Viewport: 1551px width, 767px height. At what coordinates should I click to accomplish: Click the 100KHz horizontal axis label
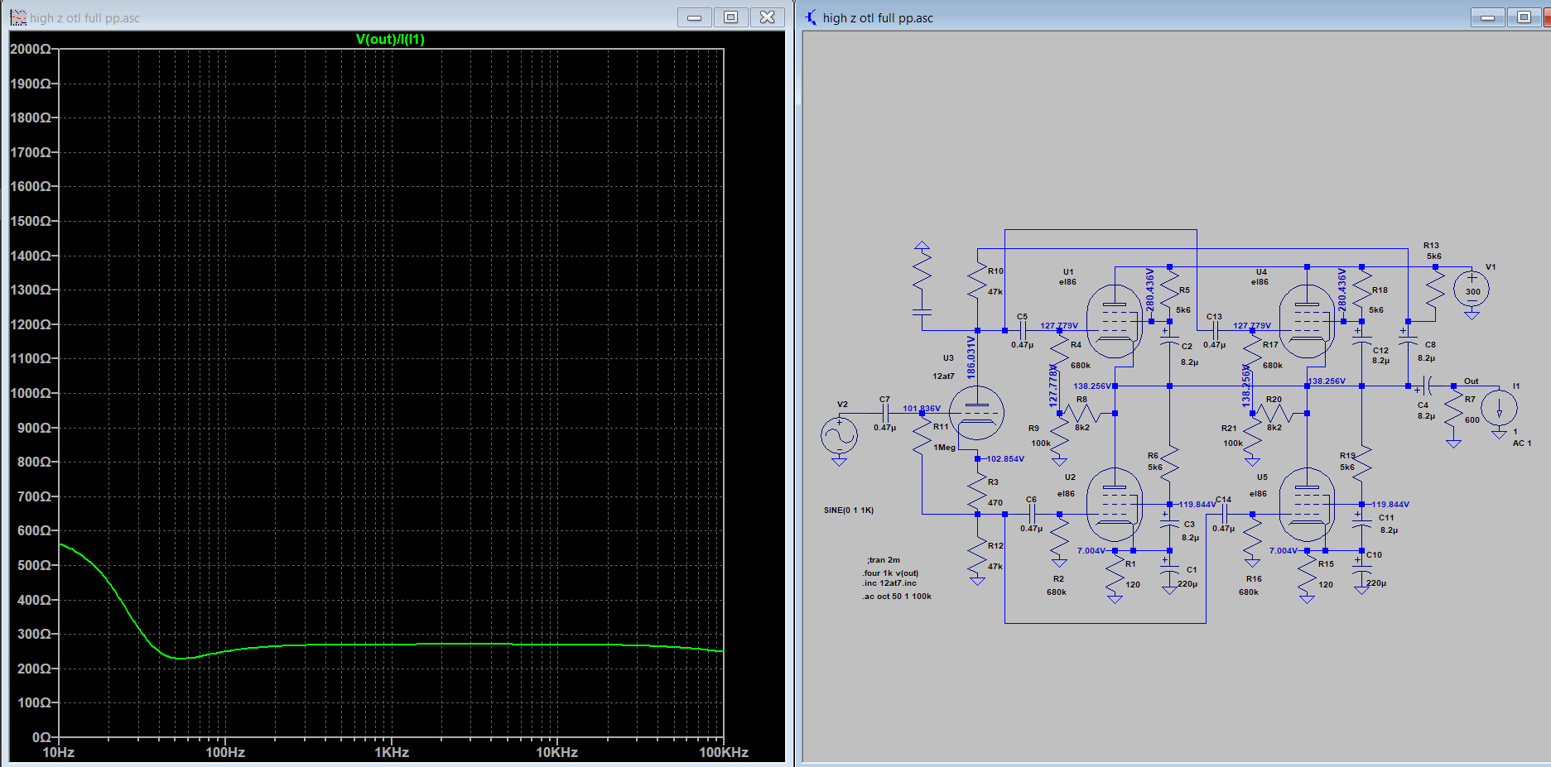pyautogui.click(x=723, y=752)
